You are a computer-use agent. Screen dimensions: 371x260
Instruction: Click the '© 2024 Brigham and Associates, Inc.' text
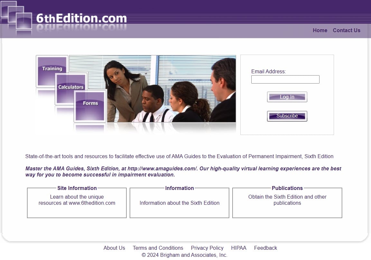[x=184, y=255]
